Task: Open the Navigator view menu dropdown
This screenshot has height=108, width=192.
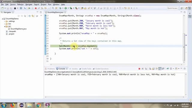Action: (41, 16)
